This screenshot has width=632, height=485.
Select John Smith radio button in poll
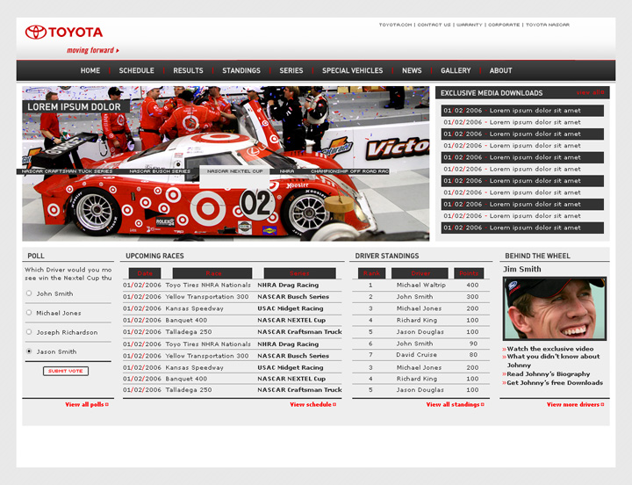(29, 293)
